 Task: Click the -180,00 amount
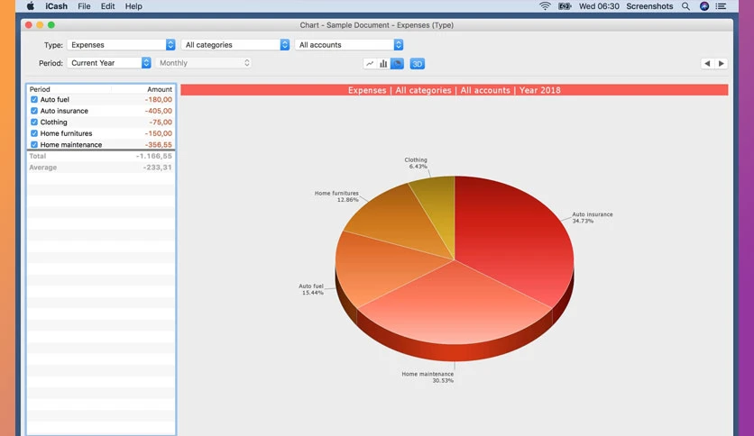pos(158,99)
